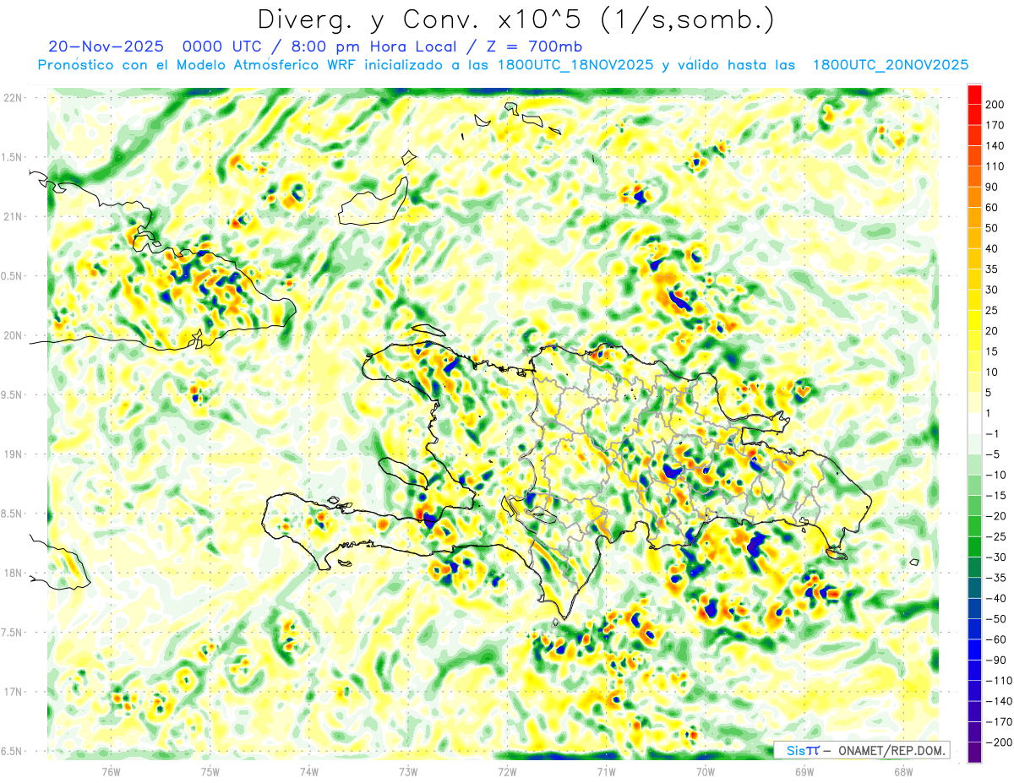Screen dimensions: 1014x783
Task: Click the '72W' longitude label
Action: tap(507, 771)
